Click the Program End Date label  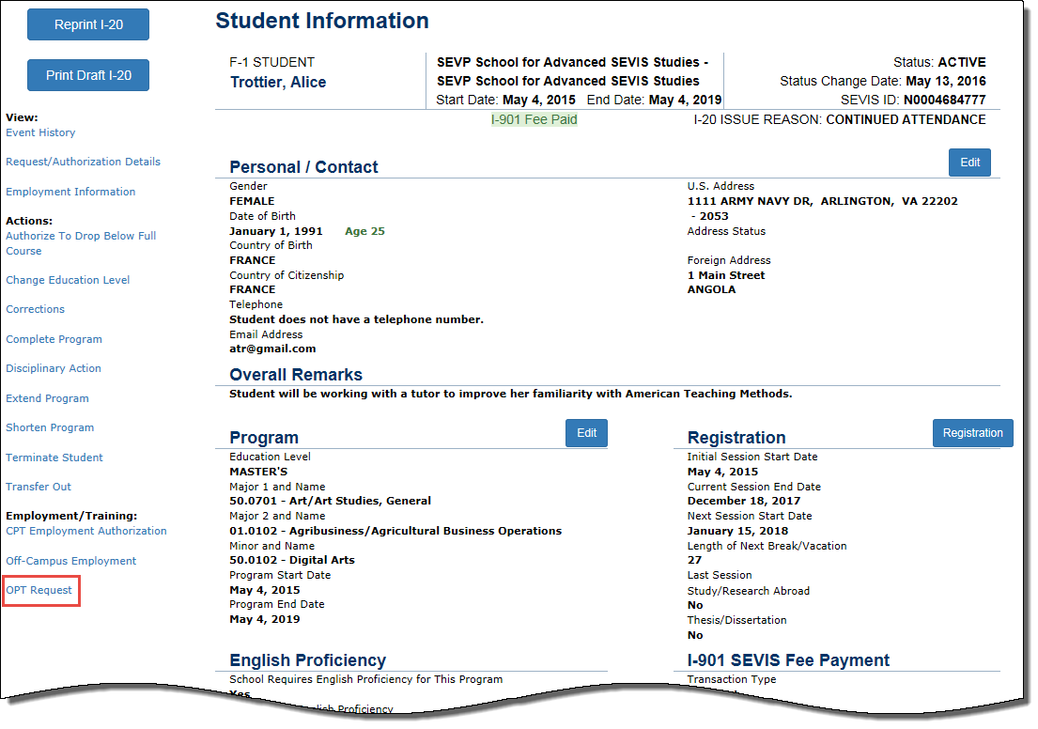coord(277,604)
